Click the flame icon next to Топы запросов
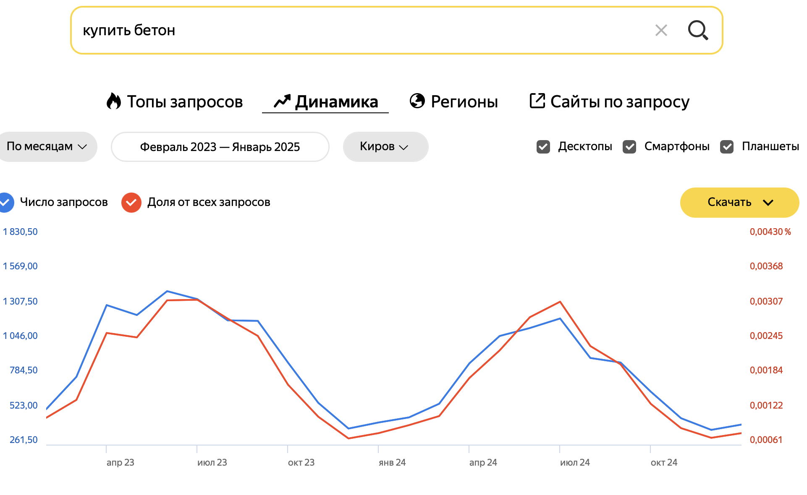Image resolution: width=807 pixels, height=495 pixels. click(113, 101)
